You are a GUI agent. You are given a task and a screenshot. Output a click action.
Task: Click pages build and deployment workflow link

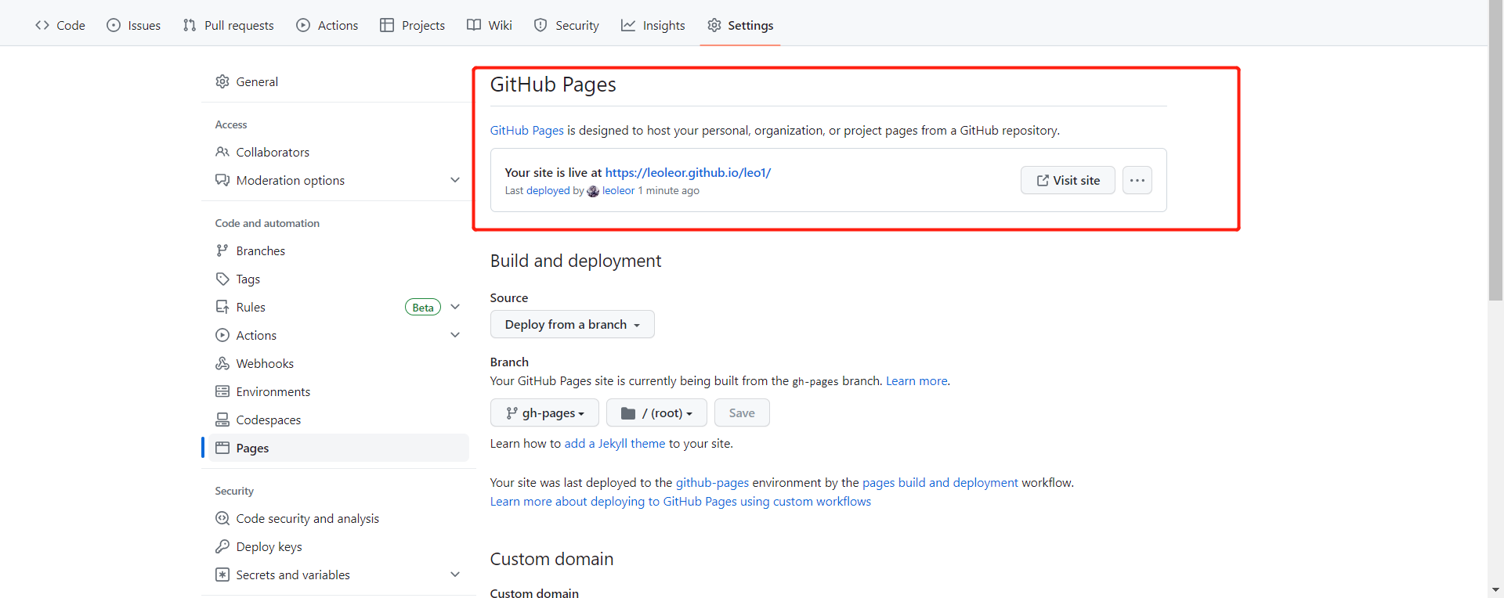(x=940, y=482)
